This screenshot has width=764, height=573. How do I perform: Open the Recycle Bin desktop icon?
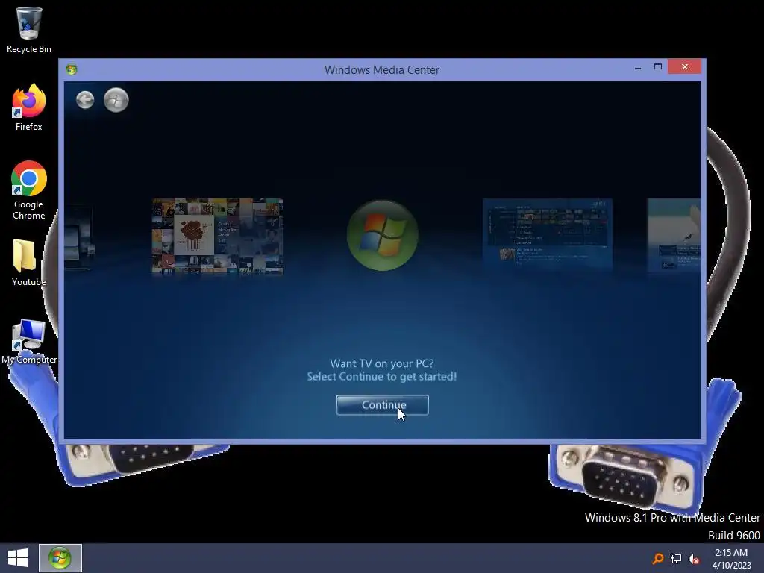29,30
